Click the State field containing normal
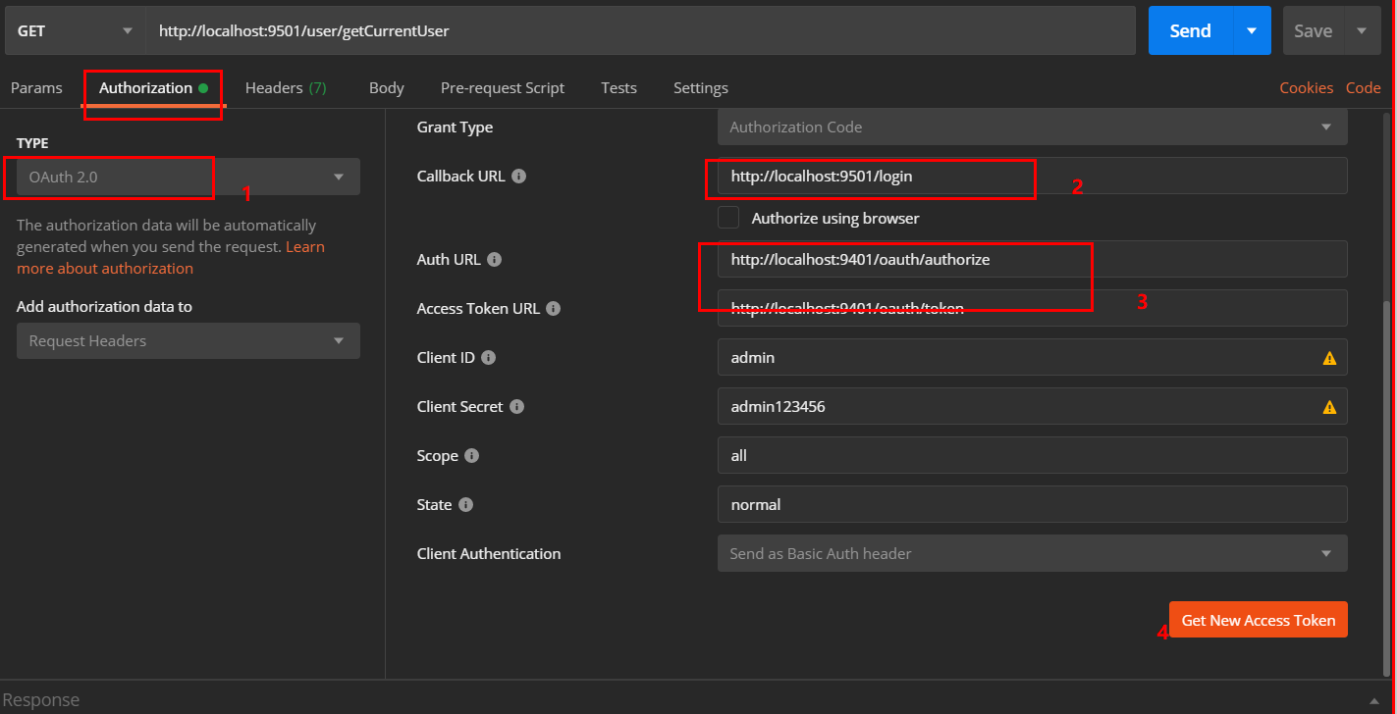 click(x=1033, y=504)
